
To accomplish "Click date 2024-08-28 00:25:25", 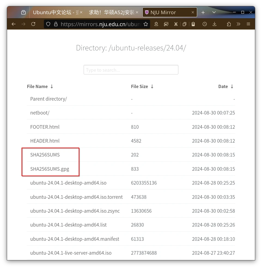I will coord(214,183).
